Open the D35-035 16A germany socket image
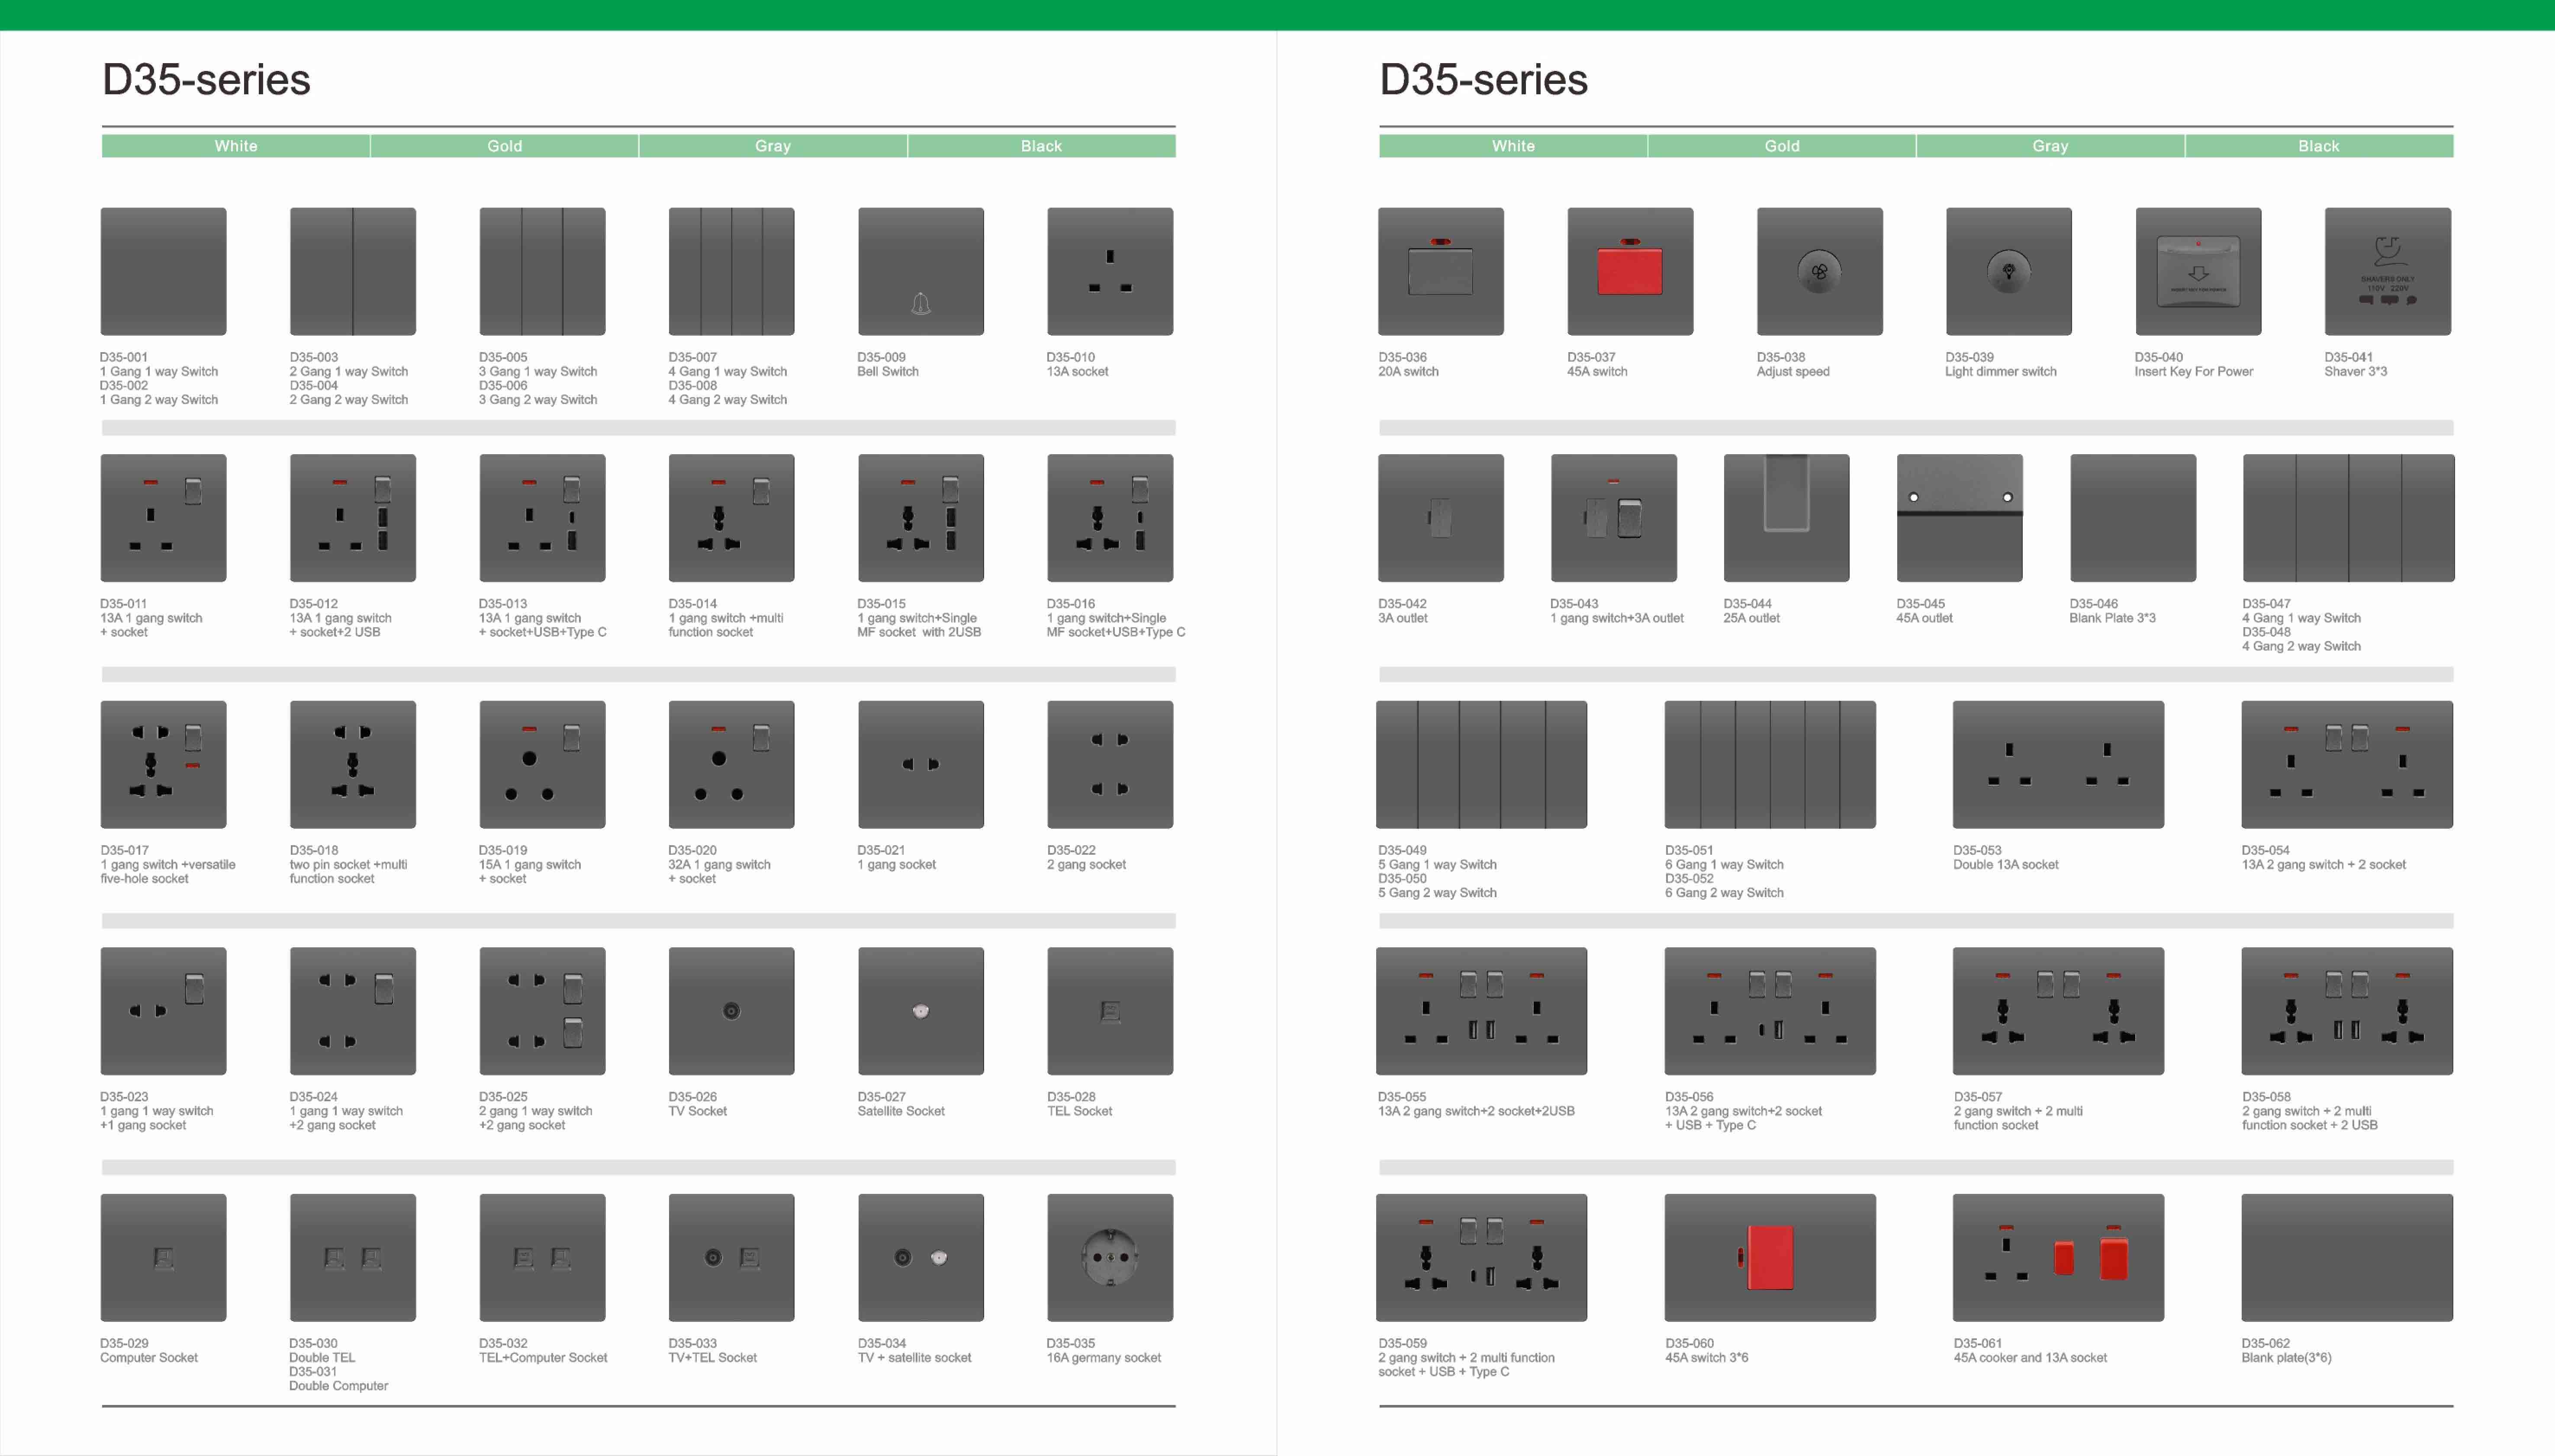The image size is (2555, 1456). click(x=1110, y=1257)
